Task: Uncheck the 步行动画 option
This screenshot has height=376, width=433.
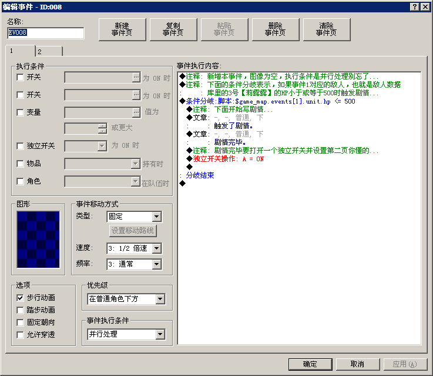Action: 20,298
